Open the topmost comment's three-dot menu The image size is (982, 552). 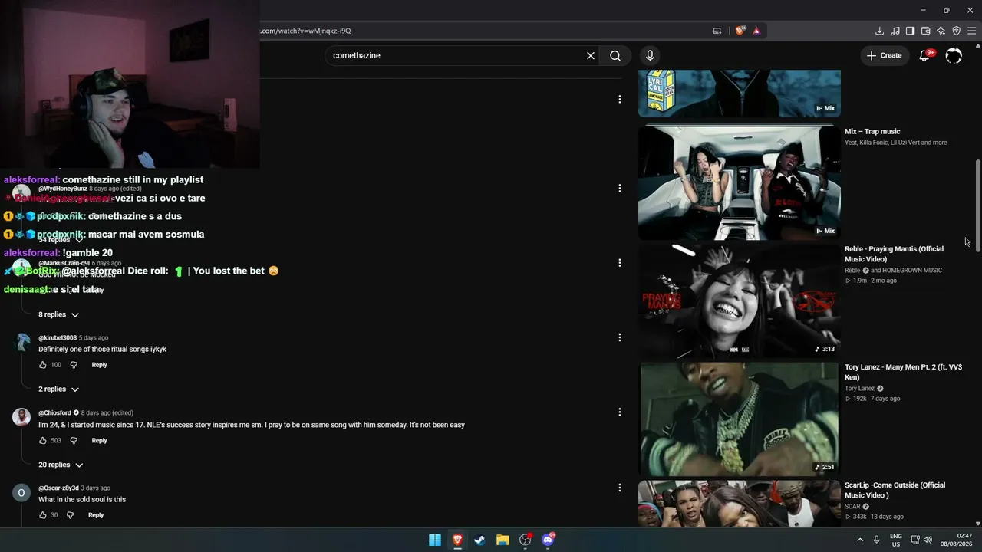point(620,99)
